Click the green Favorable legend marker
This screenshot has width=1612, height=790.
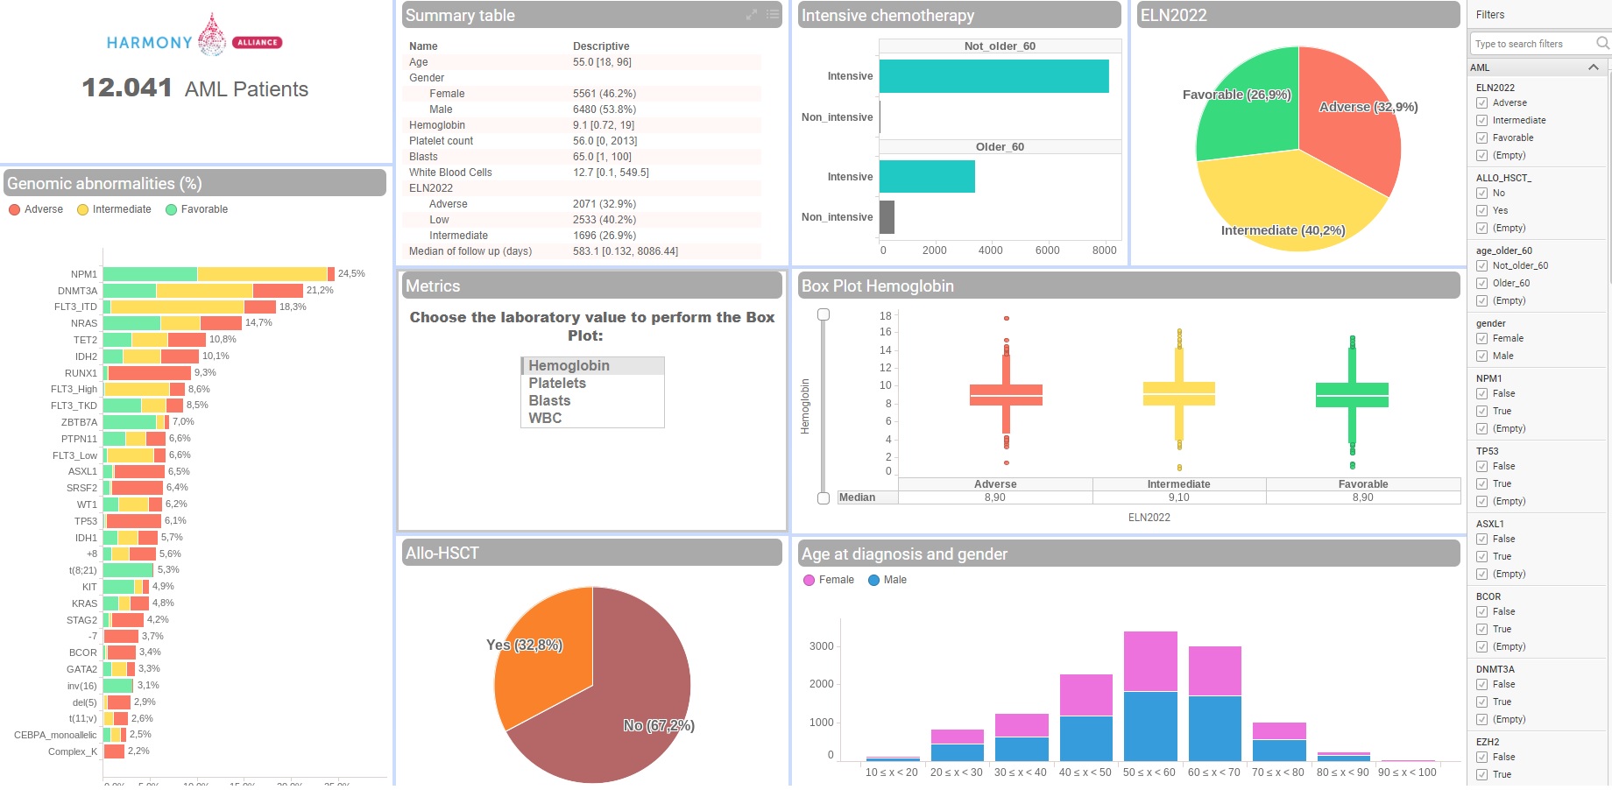click(x=171, y=209)
